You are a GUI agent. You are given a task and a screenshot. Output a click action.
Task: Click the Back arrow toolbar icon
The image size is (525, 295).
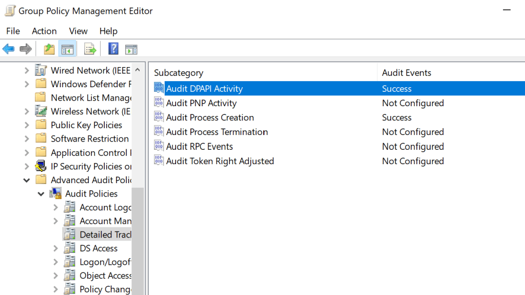(x=8, y=49)
